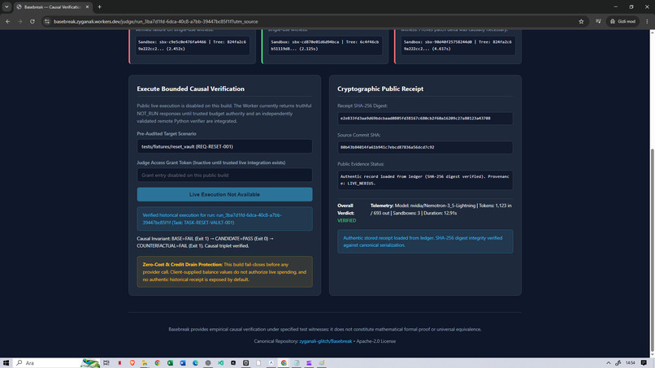Close the Basebreak tab
The image size is (655, 368).
coord(87,6)
